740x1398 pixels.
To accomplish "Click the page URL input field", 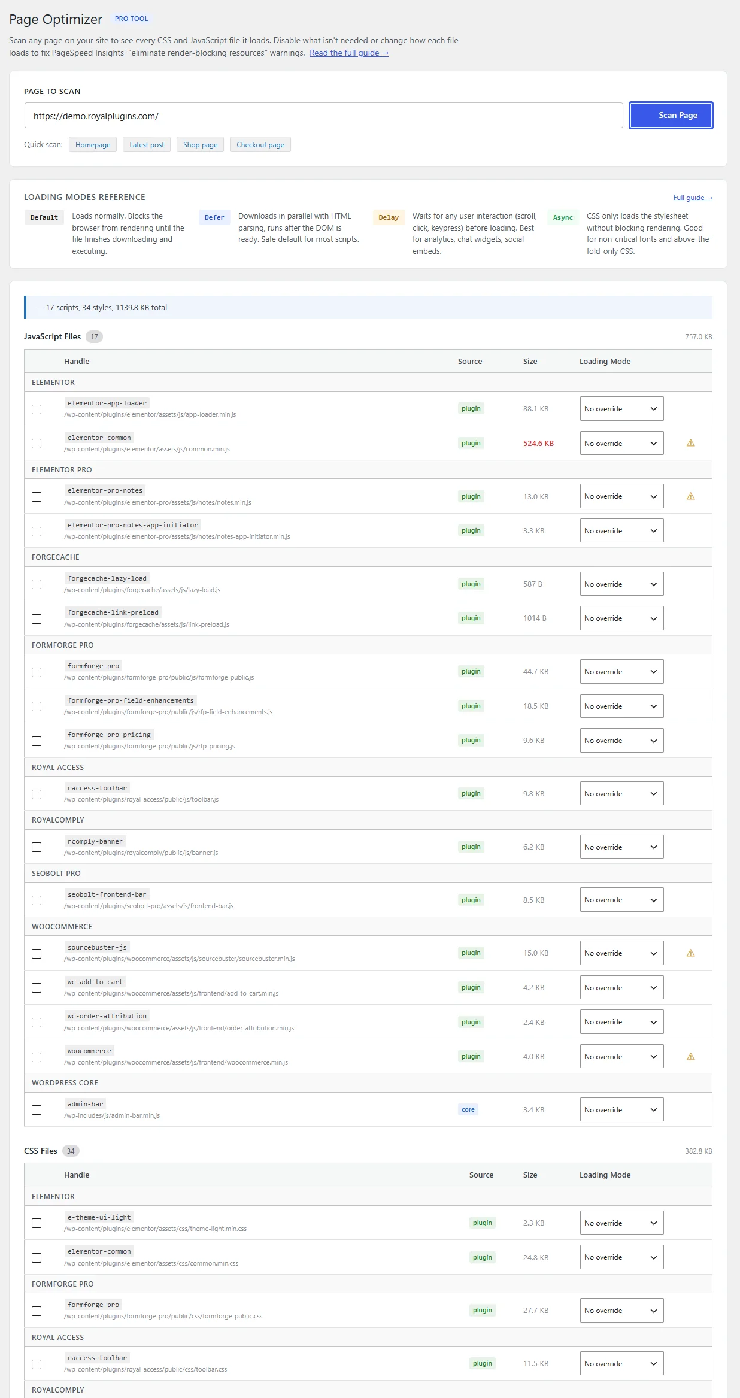I will (x=323, y=116).
